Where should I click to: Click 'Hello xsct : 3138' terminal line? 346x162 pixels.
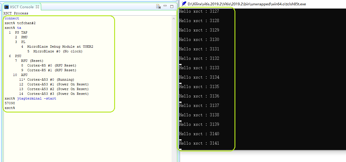199,115
